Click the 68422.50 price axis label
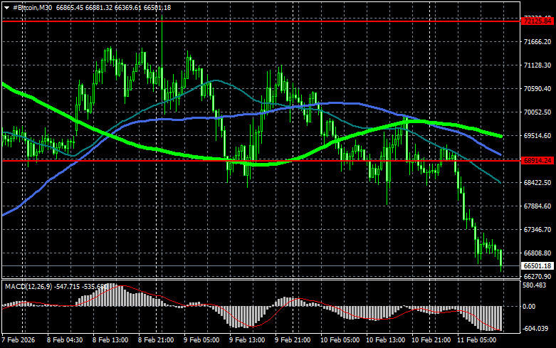The width and height of the screenshot is (556, 348). pos(537,182)
